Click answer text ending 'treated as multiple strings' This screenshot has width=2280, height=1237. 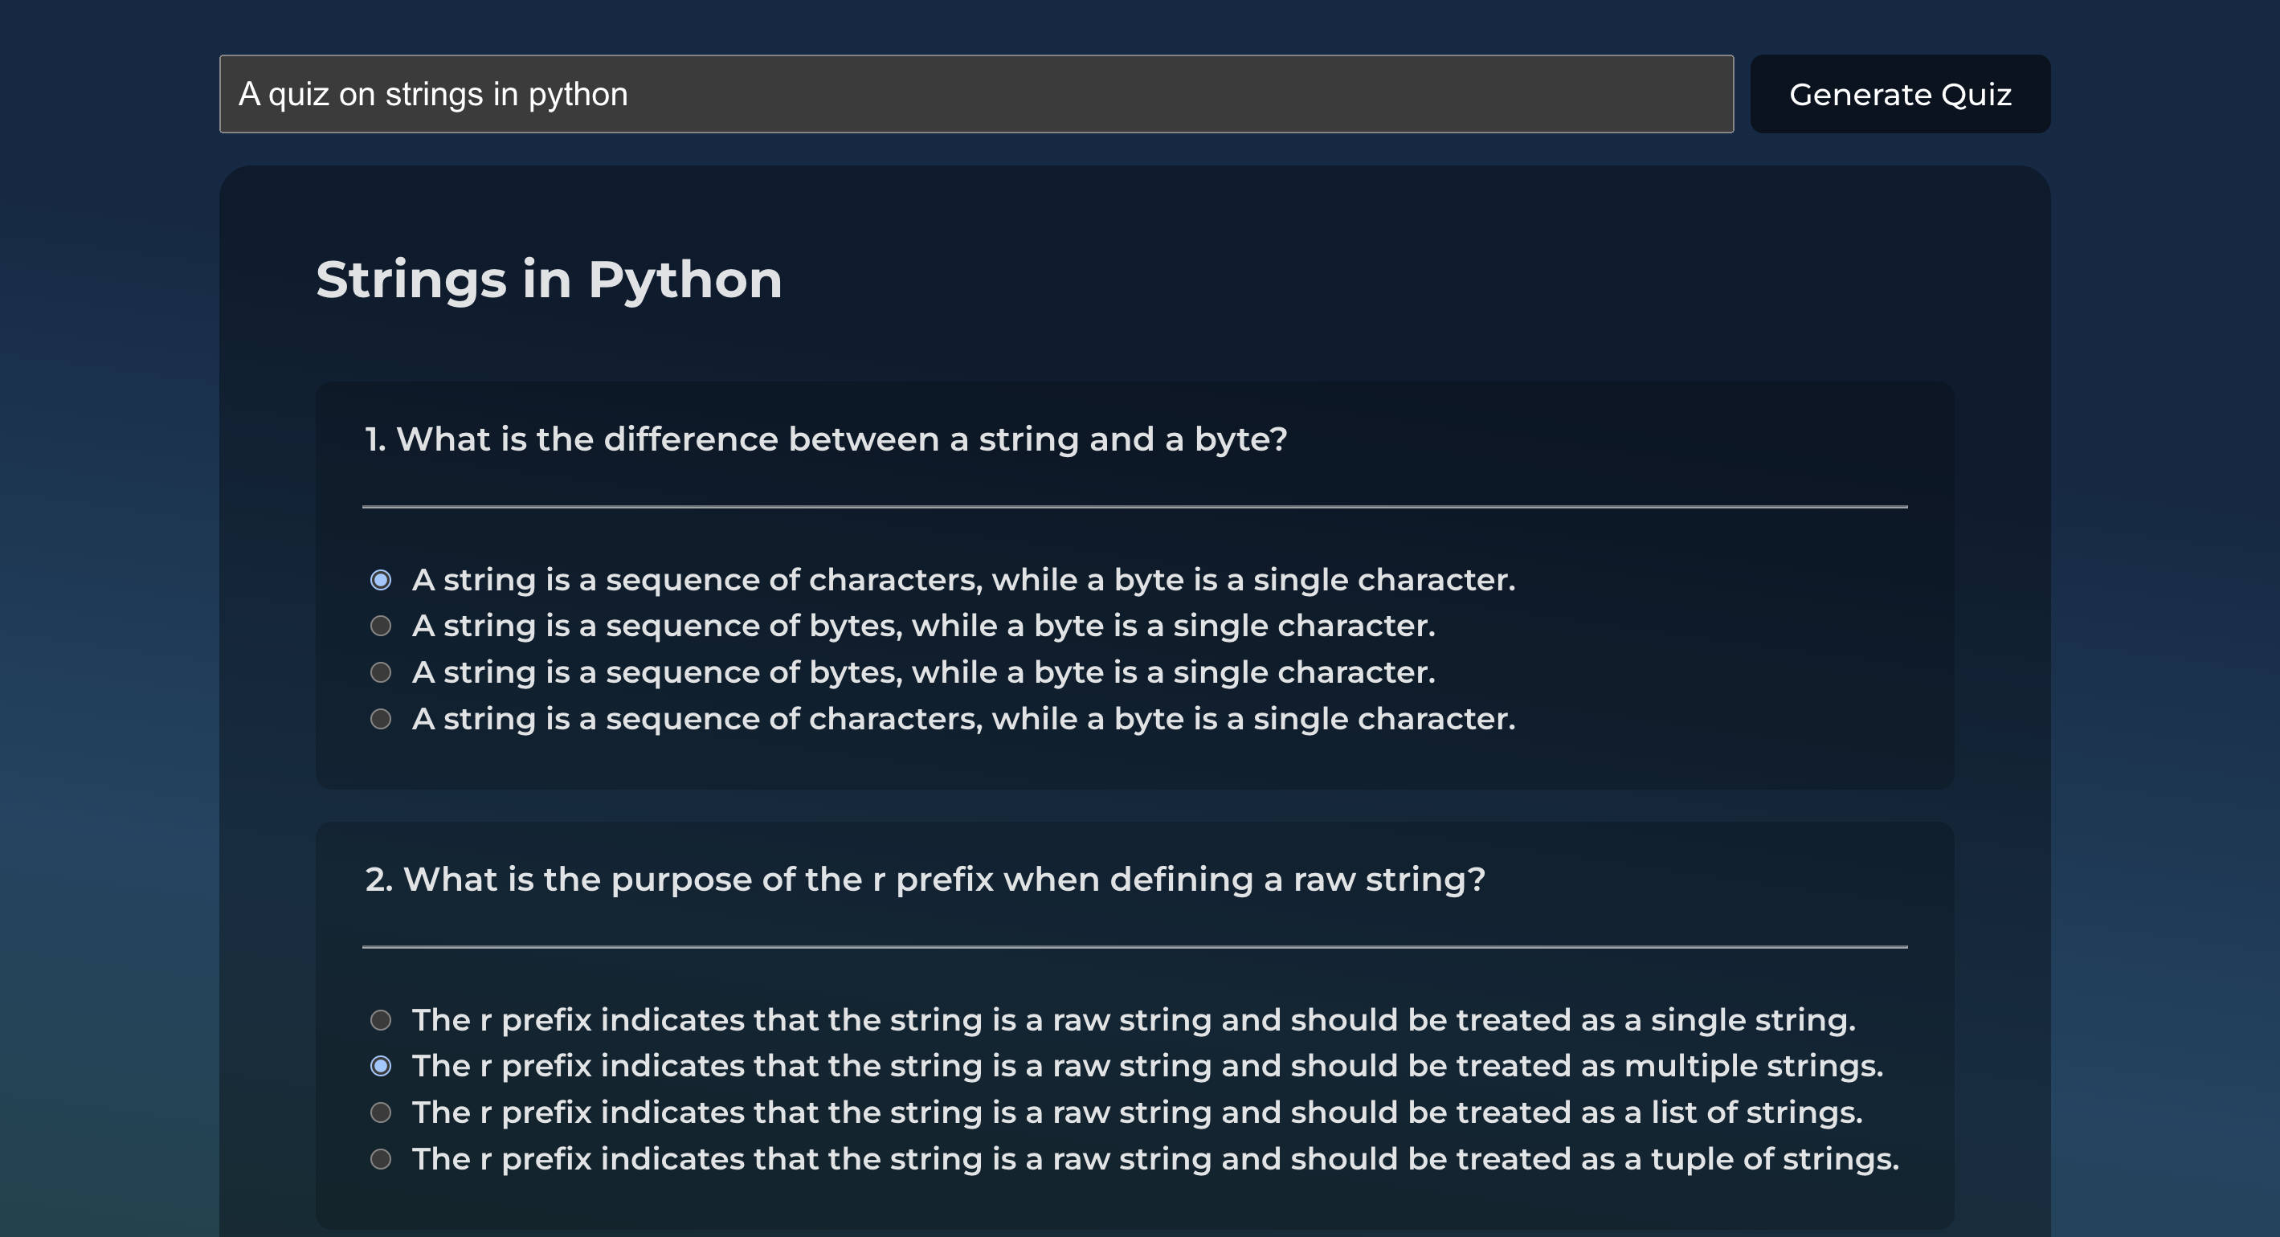point(1148,1066)
